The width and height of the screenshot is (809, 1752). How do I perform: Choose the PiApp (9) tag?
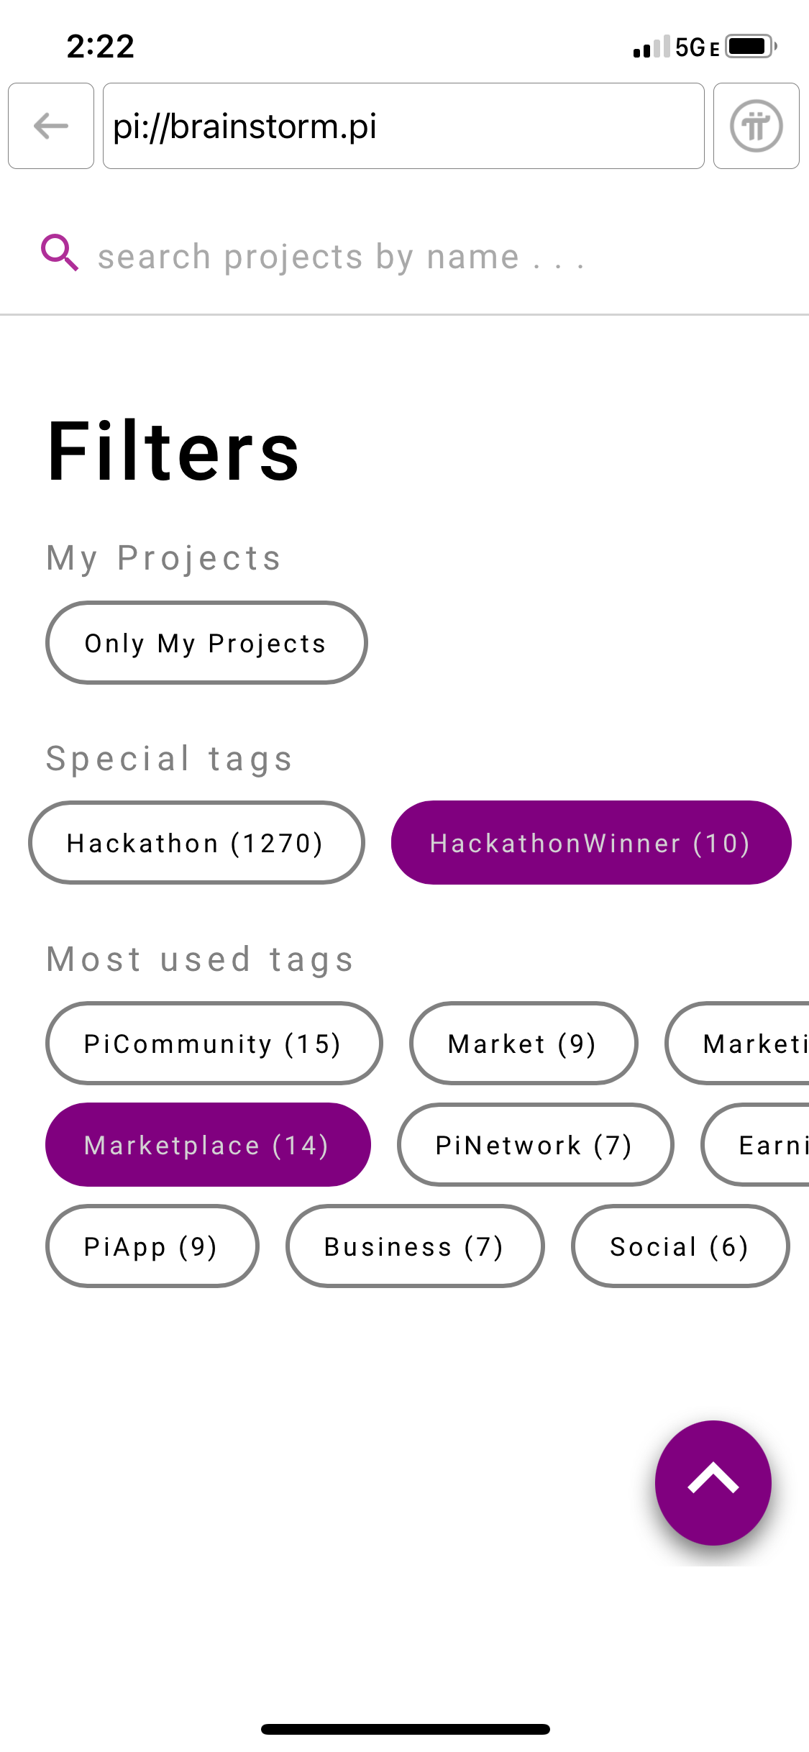[152, 1246]
